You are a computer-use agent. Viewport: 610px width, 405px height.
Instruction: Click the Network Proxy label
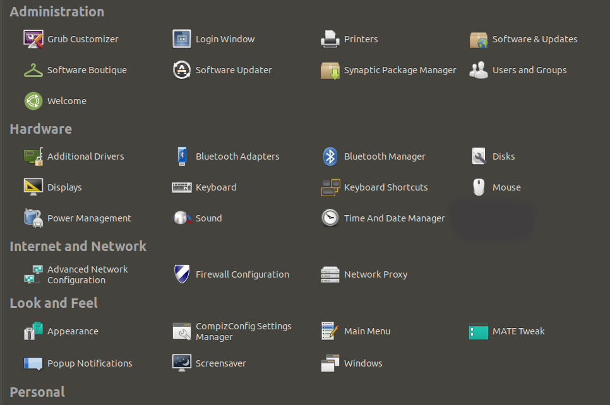375,274
